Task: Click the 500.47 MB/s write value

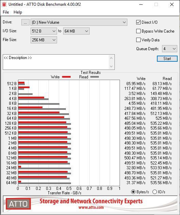Action: (135, 158)
